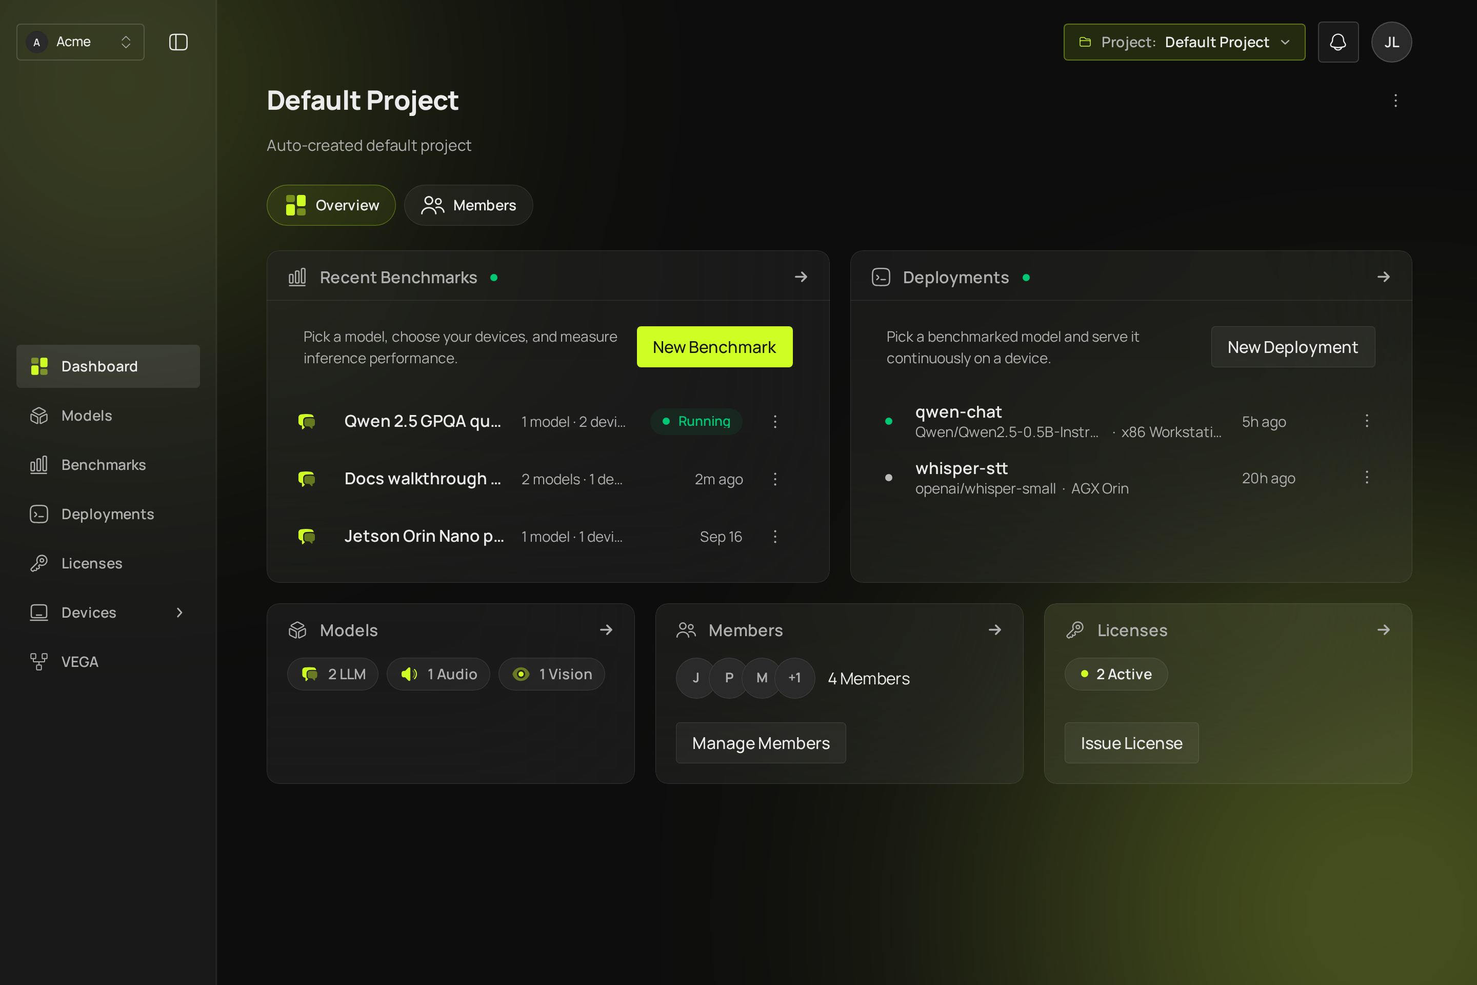The width and height of the screenshot is (1477, 985).
Task: Open Members card arrow
Action: (x=995, y=629)
